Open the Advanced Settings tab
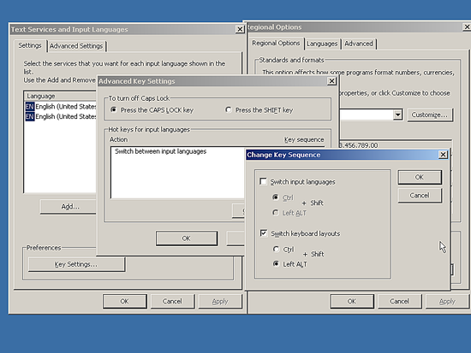The width and height of the screenshot is (471, 353). tap(76, 46)
